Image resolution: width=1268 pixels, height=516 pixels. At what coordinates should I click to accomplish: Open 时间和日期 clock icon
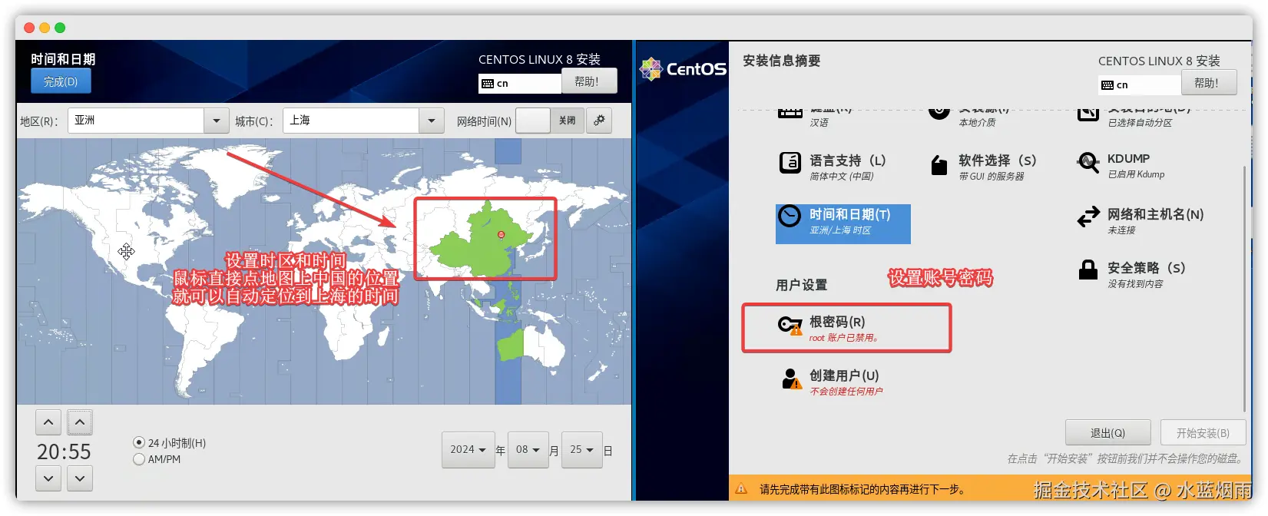pyautogui.click(x=790, y=217)
